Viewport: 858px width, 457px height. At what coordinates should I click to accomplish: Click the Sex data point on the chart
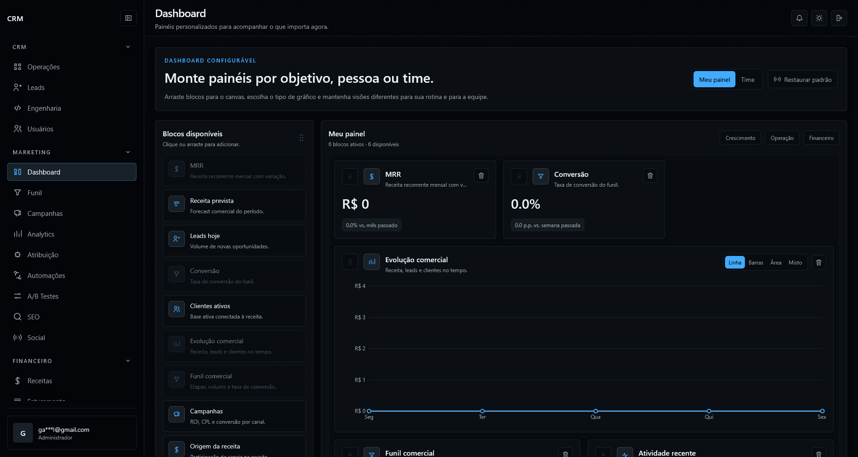[x=822, y=411]
